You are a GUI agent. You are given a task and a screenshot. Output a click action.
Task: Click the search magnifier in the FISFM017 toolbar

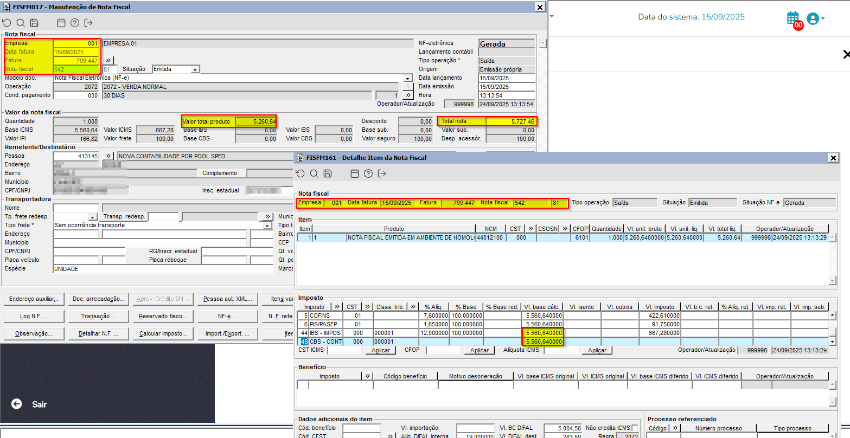(x=21, y=23)
